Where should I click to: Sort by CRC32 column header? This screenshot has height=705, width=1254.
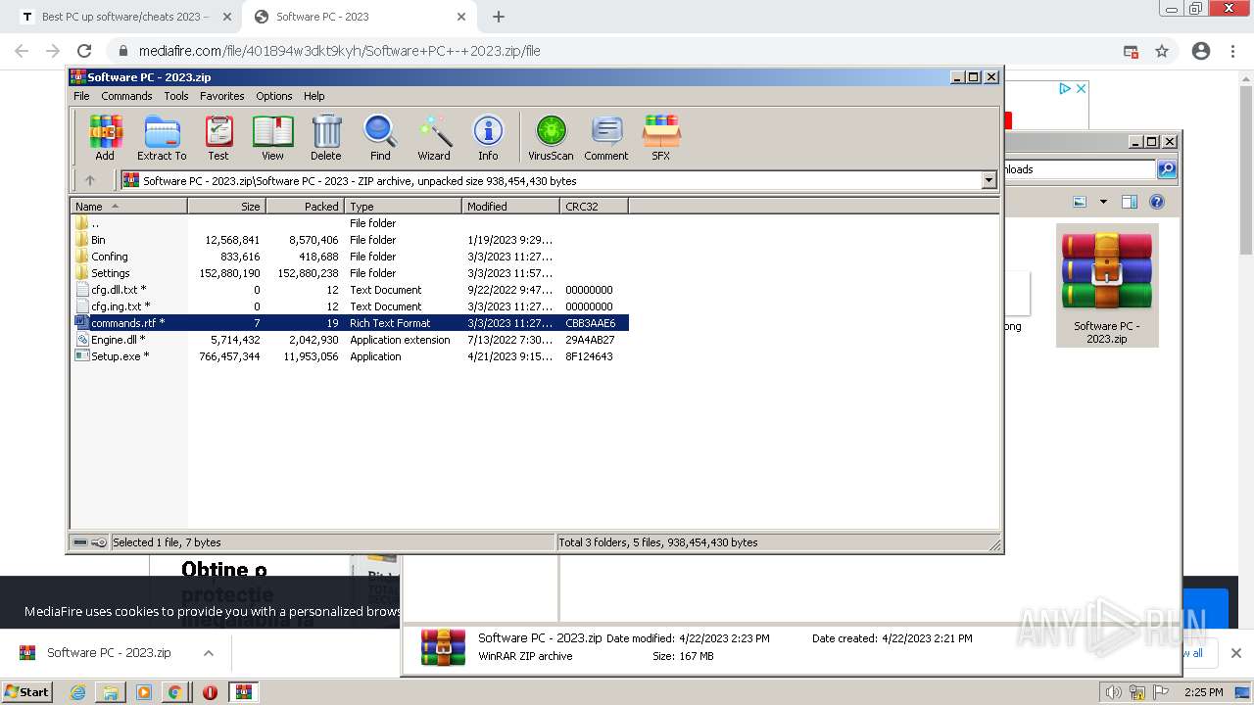(x=594, y=206)
